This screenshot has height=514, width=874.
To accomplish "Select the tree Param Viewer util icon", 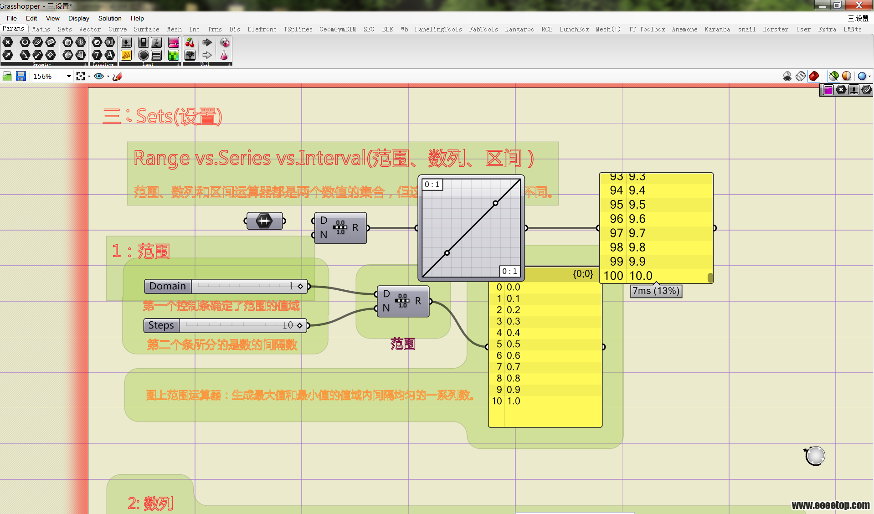I will [x=190, y=55].
